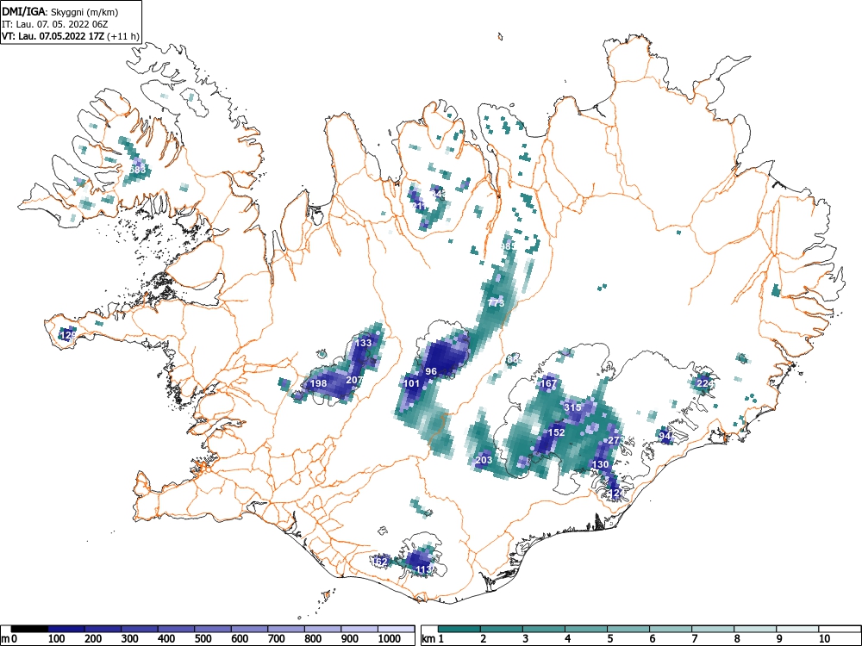Click the '300' label on the meter legend
This screenshot has width=862, height=646.
coord(130,639)
